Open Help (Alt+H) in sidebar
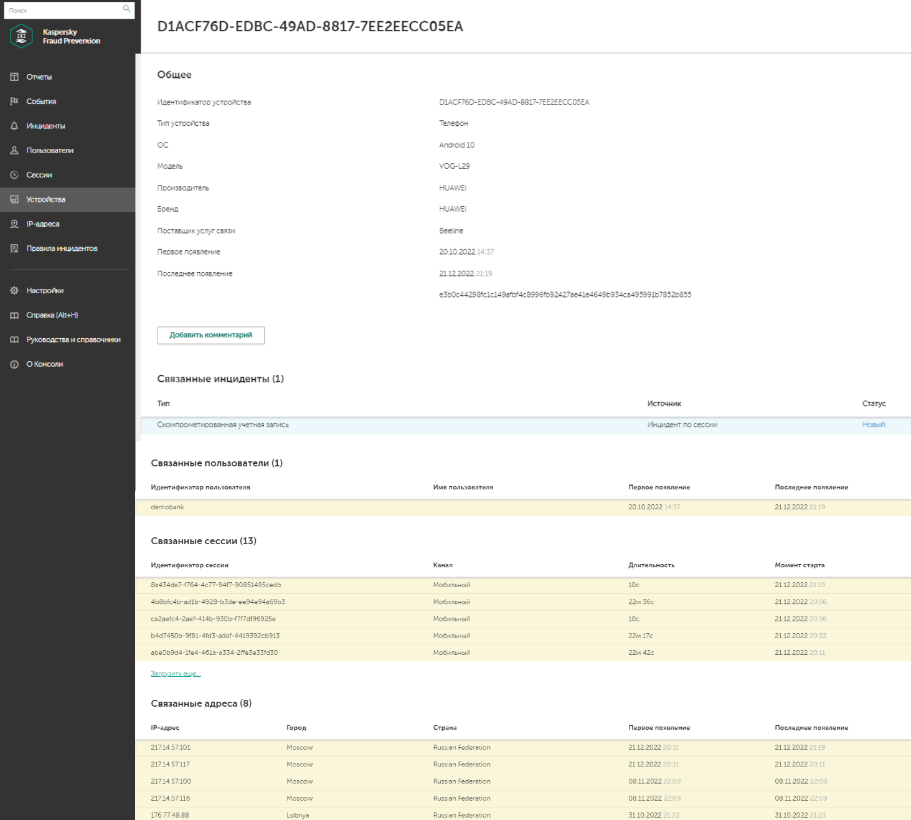The height and width of the screenshot is (820, 911). click(52, 315)
